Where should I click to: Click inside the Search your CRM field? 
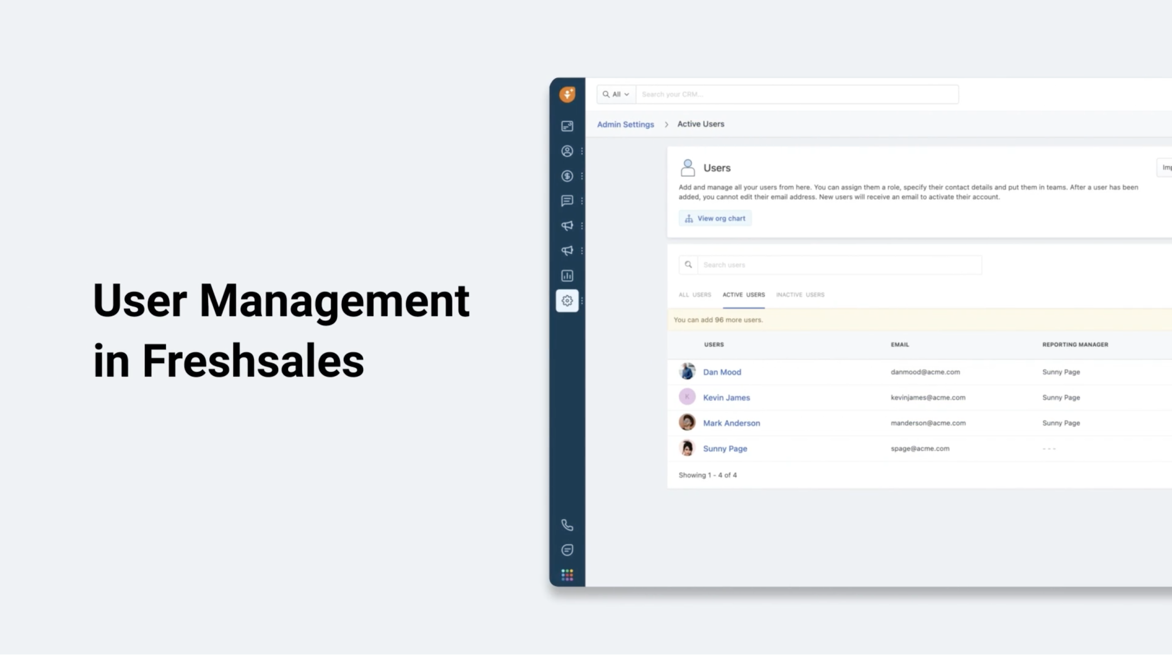[x=787, y=94]
